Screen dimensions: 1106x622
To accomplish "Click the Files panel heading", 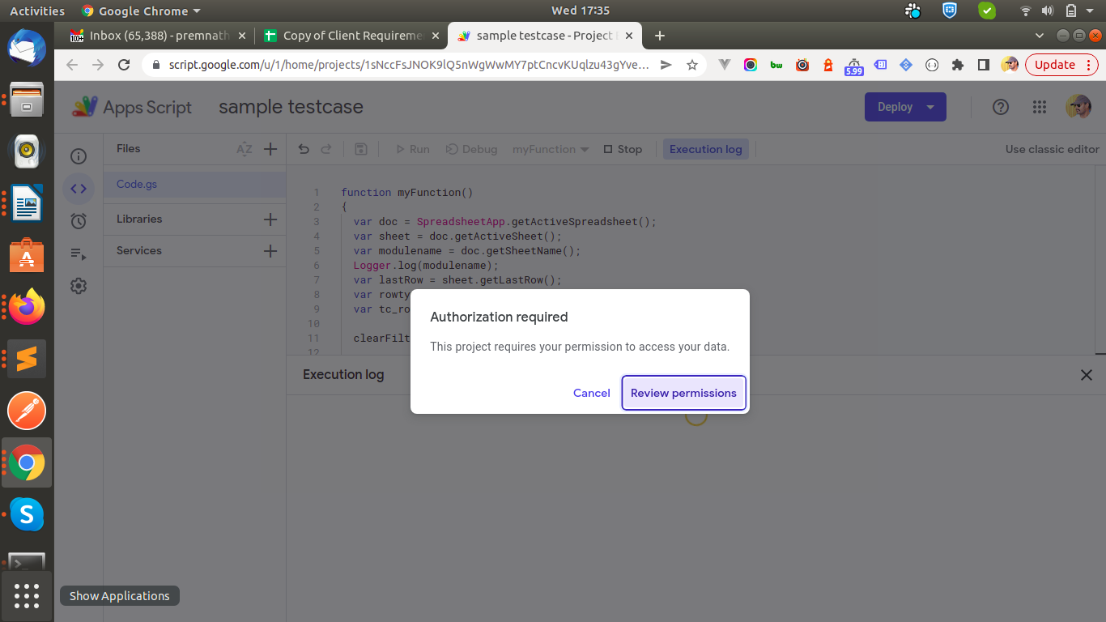I will (129, 149).
